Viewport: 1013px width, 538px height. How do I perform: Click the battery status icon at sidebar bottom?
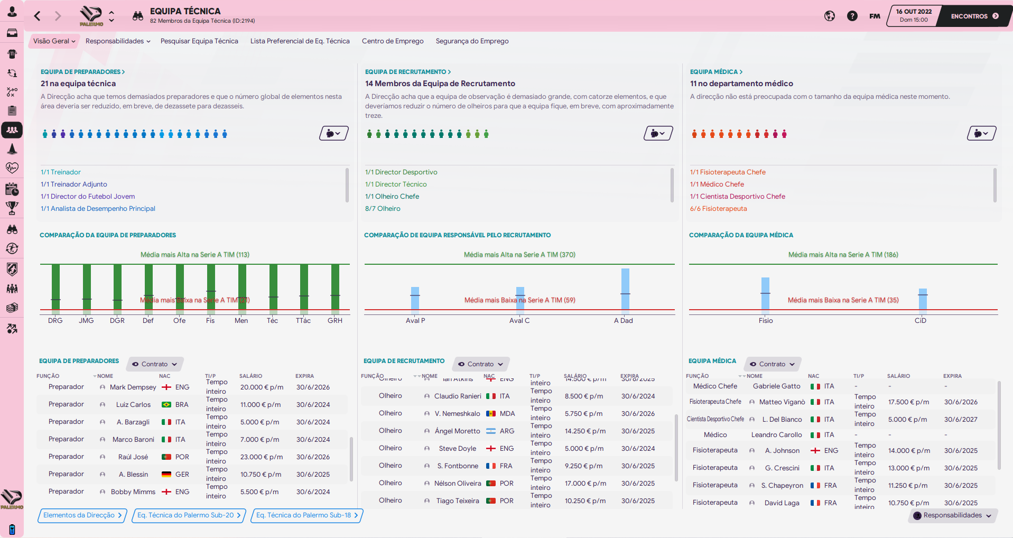(12, 530)
